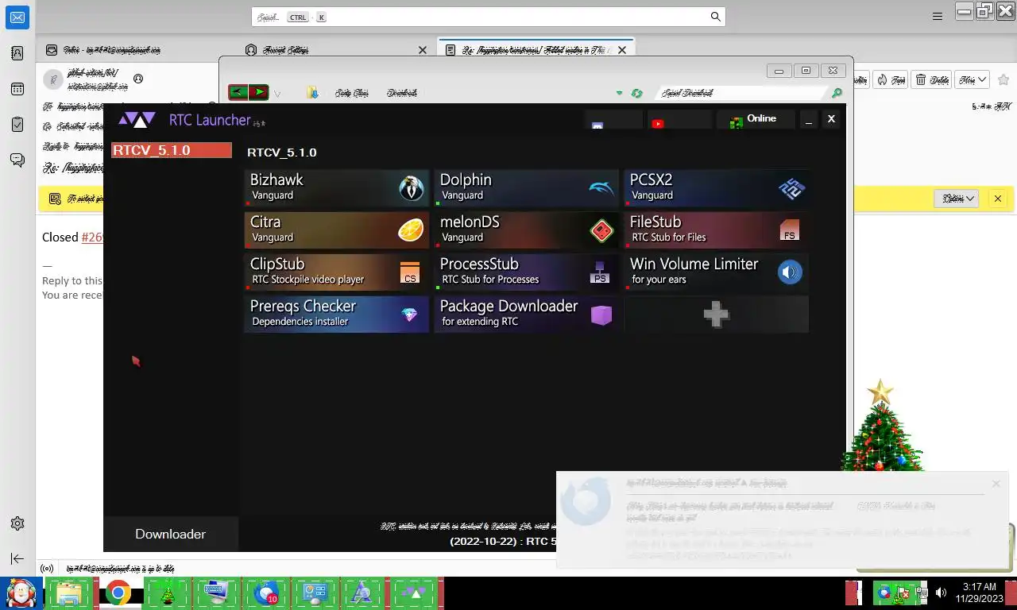Run the Prereqs Checker dependencies installer
Viewport: 1017px width, 610px height.
pyautogui.click(x=337, y=315)
